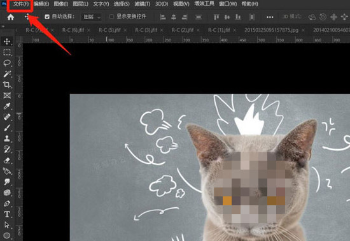Pick the Clone Stamp tool

click(x=7, y=138)
